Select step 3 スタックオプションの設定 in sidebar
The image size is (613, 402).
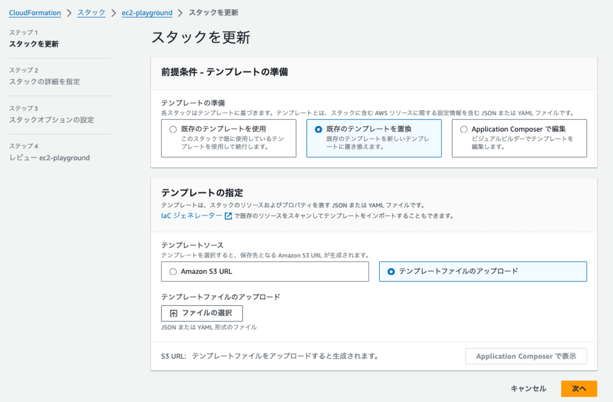coord(51,120)
